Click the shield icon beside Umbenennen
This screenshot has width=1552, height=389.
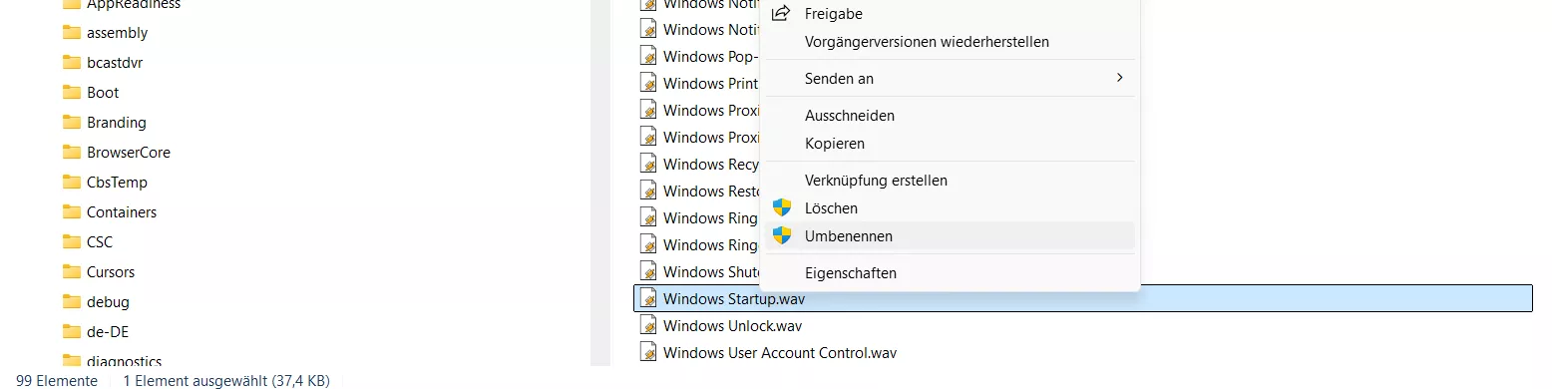(782, 236)
